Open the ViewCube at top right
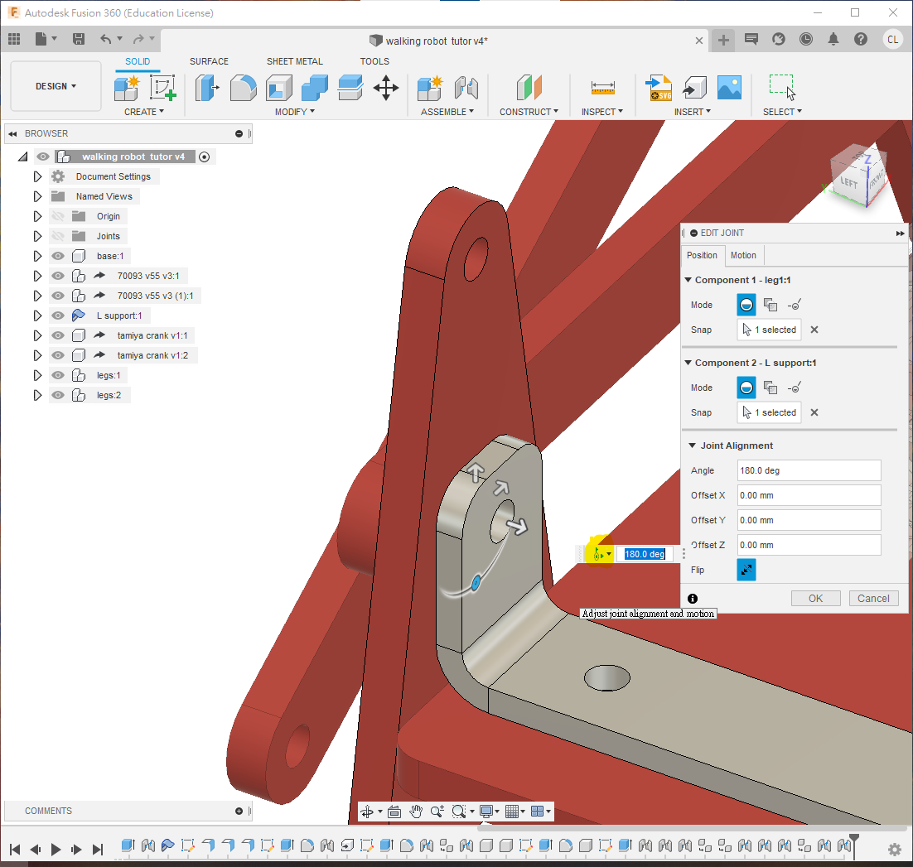This screenshot has width=913, height=867. coord(854,176)
